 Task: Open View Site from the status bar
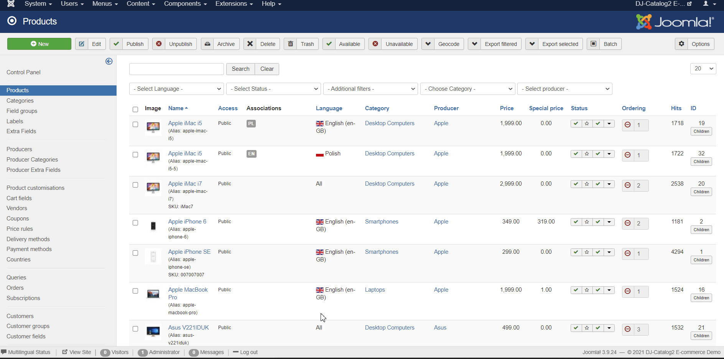(77, 352)
